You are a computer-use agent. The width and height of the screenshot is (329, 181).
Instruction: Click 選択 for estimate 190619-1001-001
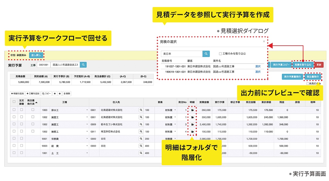258,72
